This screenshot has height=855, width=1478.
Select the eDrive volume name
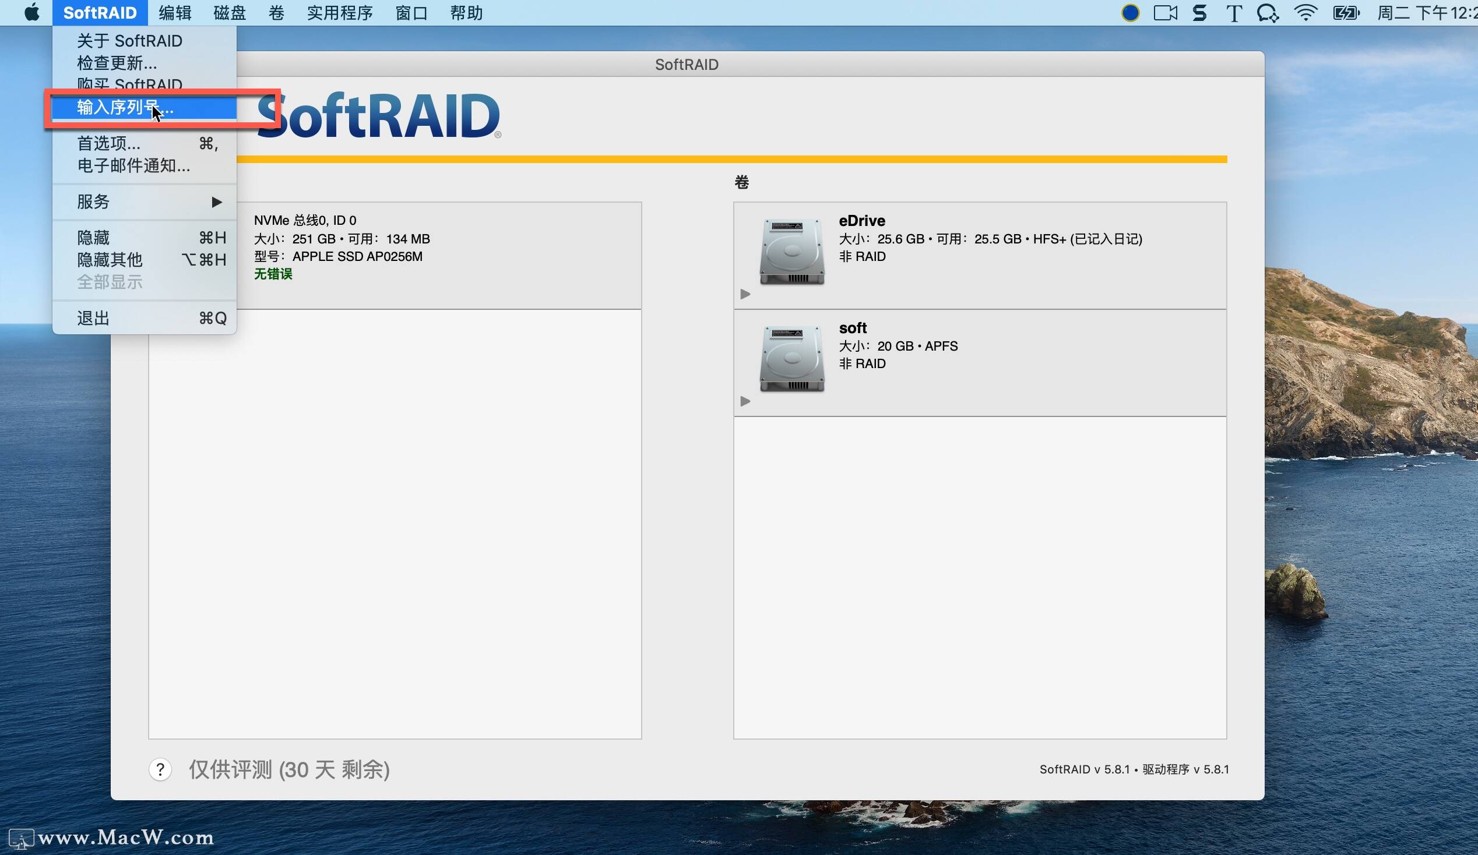coord(861,221)
